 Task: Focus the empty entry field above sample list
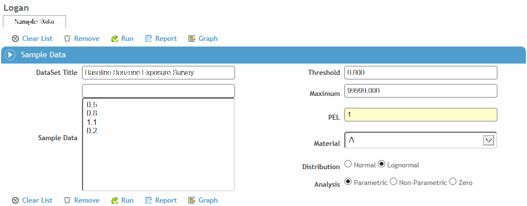tap(158, 91)
